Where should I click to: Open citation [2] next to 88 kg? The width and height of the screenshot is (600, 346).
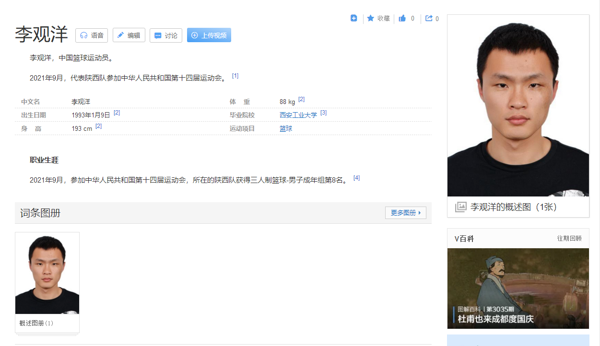coord(301,99)
